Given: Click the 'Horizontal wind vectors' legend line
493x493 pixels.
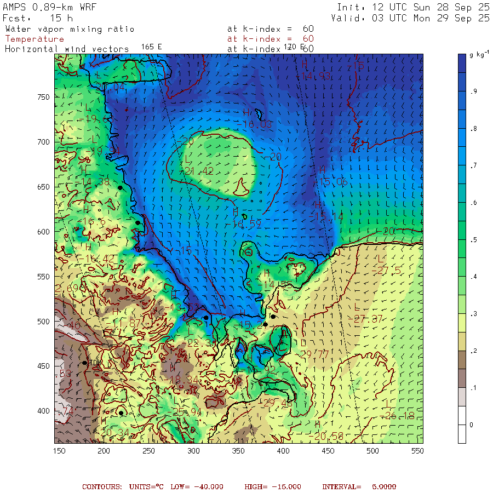Looking at the screenshot, I should click(x=67, y=49).
